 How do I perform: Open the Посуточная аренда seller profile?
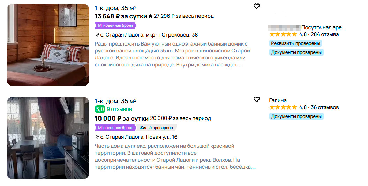point(323,27)
